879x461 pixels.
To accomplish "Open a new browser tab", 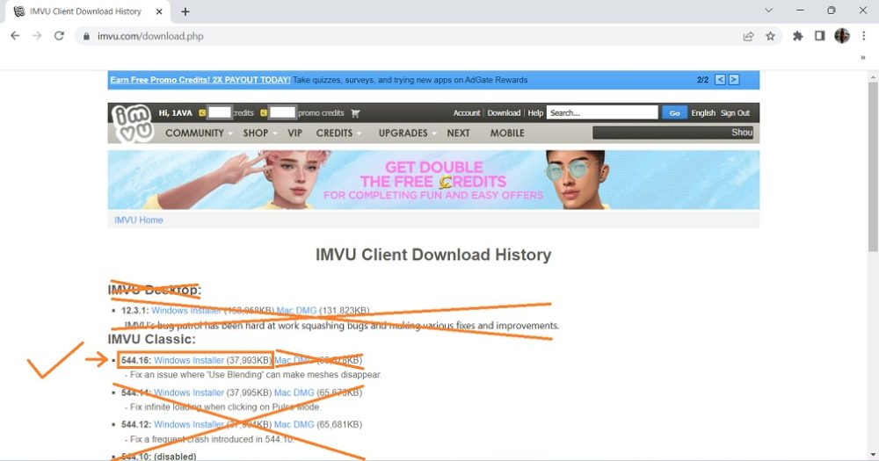I will [x=185, y=11].
